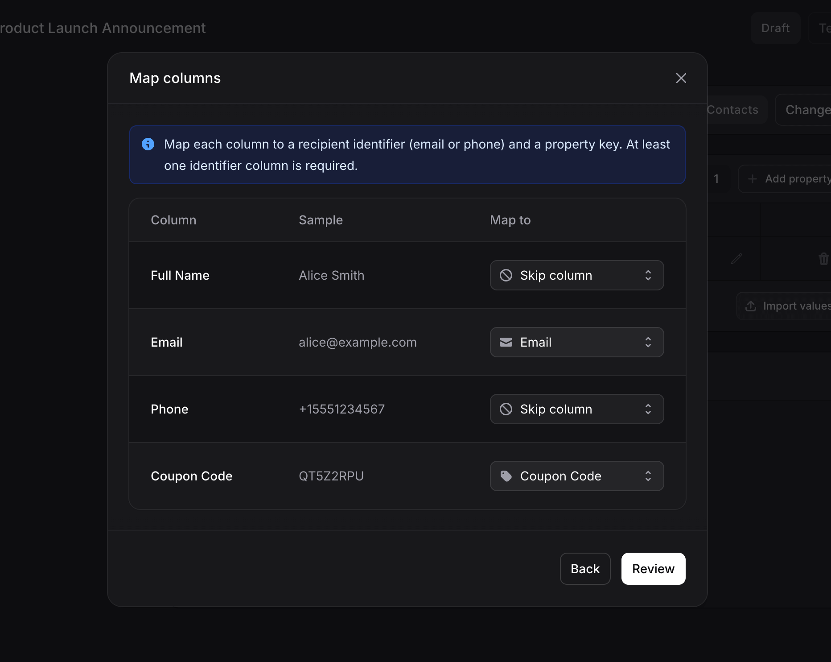Select sample value QT5Z2RPU
The height and width of the screenshot is (662, 831).
(x=331, y=476)
